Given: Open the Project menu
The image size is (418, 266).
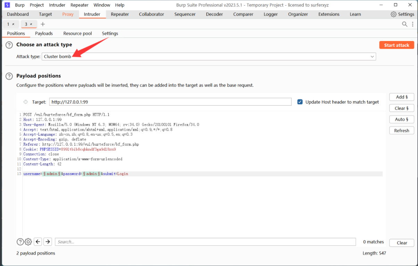Looking at the screenshot, I should click(37, 5).
